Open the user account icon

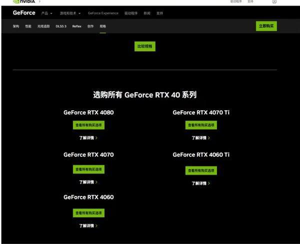274,2
